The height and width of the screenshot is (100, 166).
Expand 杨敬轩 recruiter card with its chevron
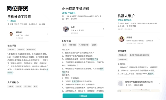[48, 34]
